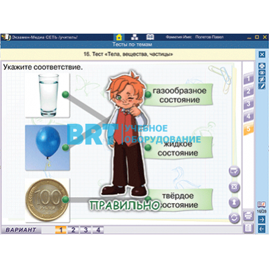Screen dimensions: 269x269
Task: Click the blue balloon picture
Action: click(x=48, y=148)
